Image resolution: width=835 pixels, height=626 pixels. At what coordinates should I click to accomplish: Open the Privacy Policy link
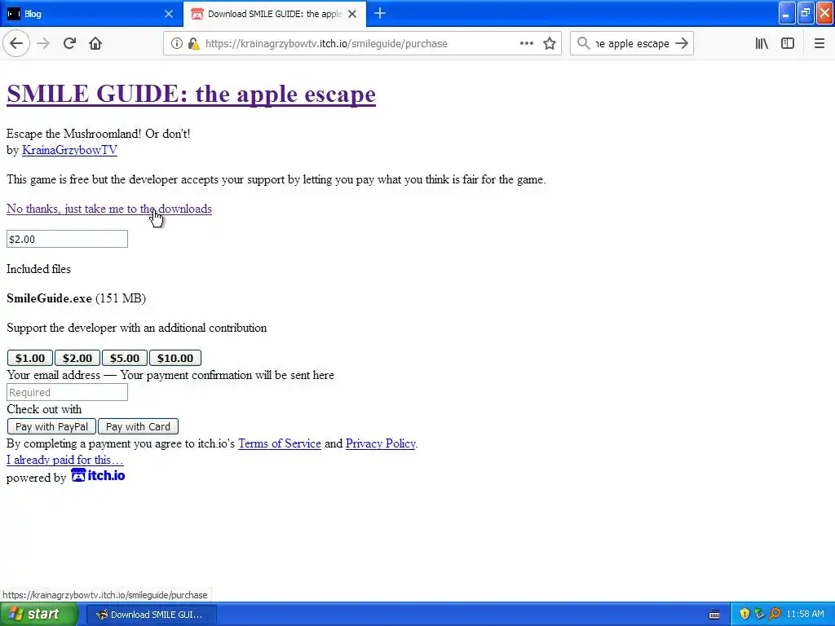coord(380,443)
